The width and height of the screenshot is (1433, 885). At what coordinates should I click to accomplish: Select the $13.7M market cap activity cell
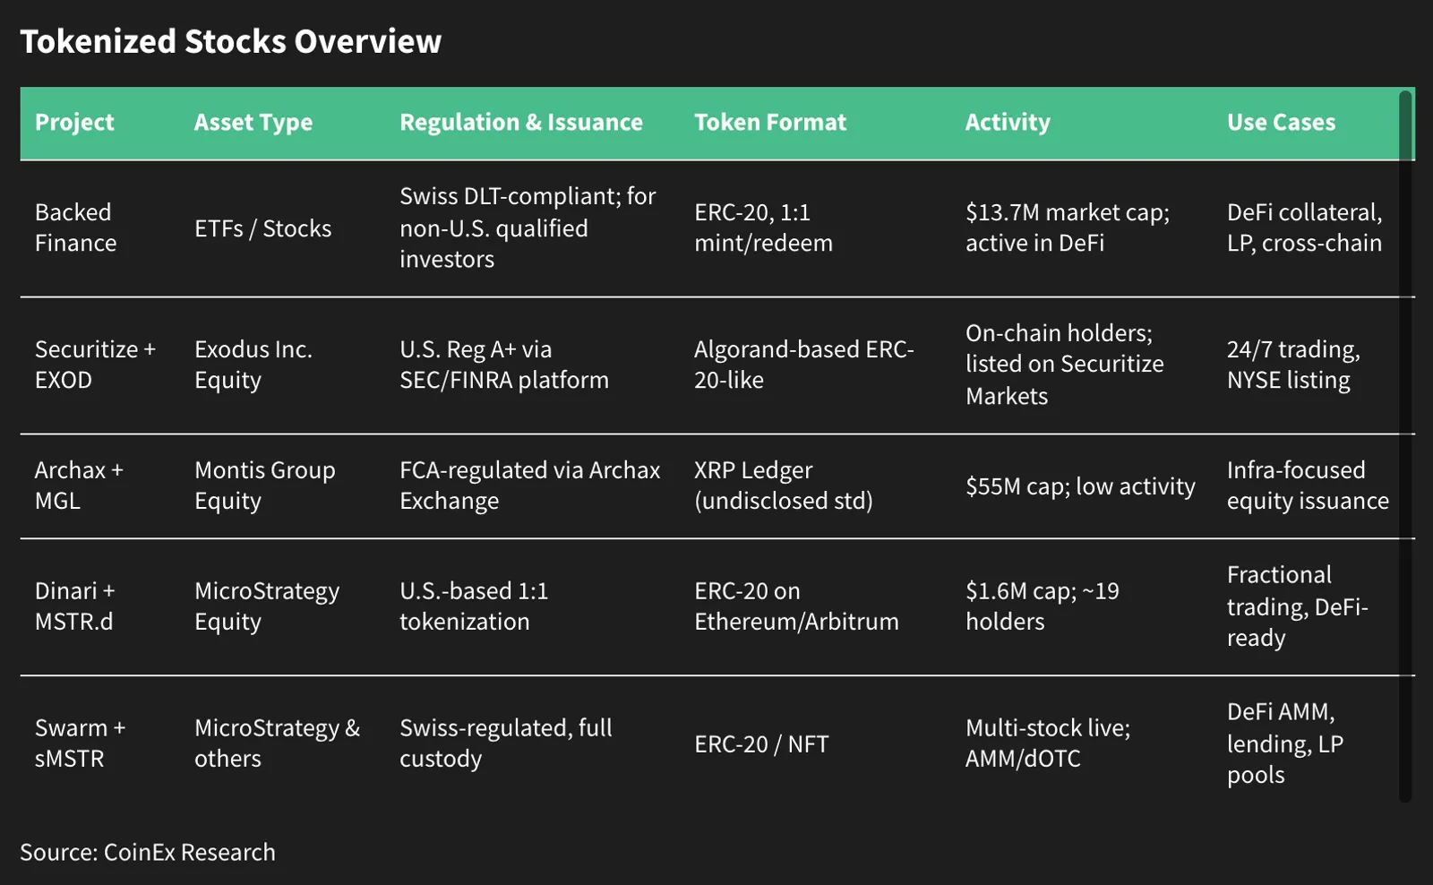point(1068,228)
